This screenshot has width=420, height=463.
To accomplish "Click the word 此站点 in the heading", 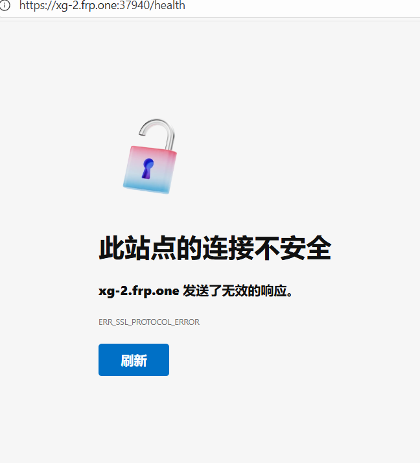I will [137, 248].
